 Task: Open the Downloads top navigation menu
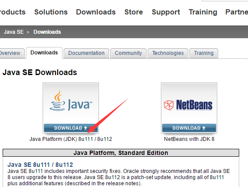pos(96,12)
